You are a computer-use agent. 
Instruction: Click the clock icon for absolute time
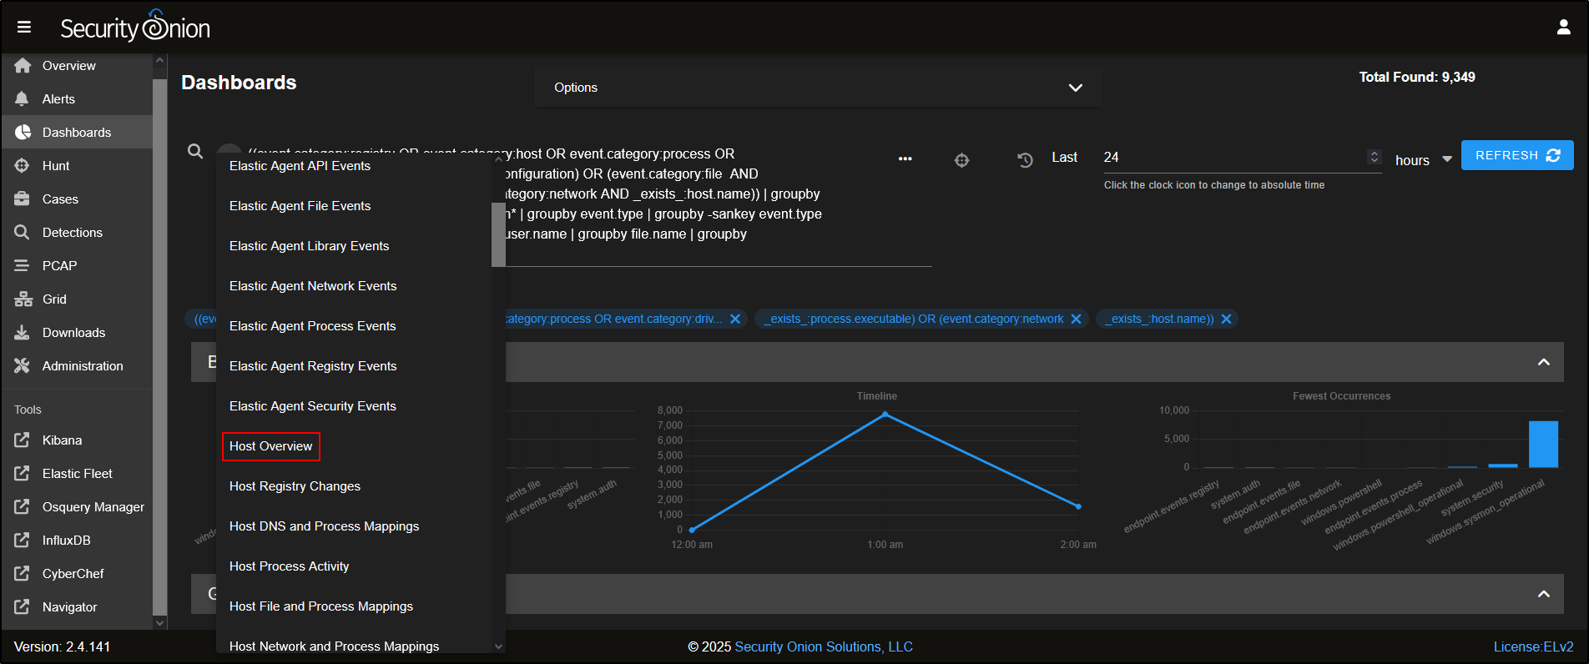1025,159
